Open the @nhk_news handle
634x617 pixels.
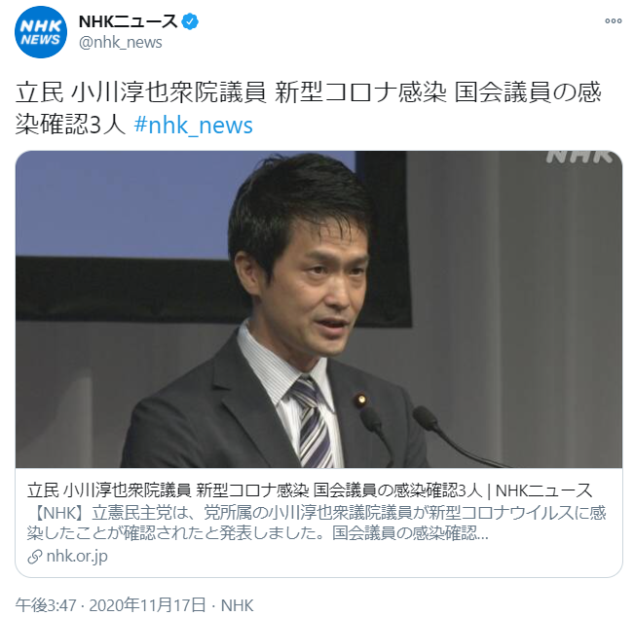point(121,43)
